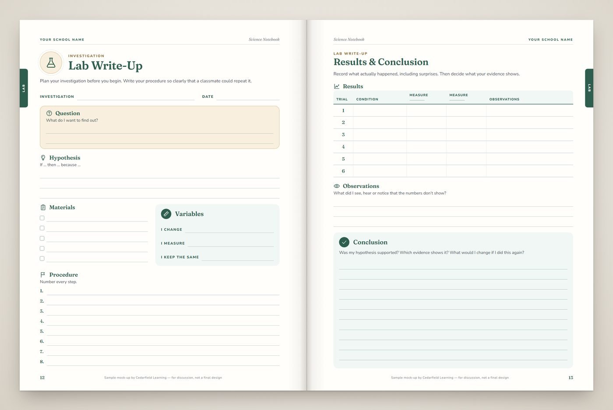Click the Procedure step 5 line
613x410 pixels.
[163, 331]
